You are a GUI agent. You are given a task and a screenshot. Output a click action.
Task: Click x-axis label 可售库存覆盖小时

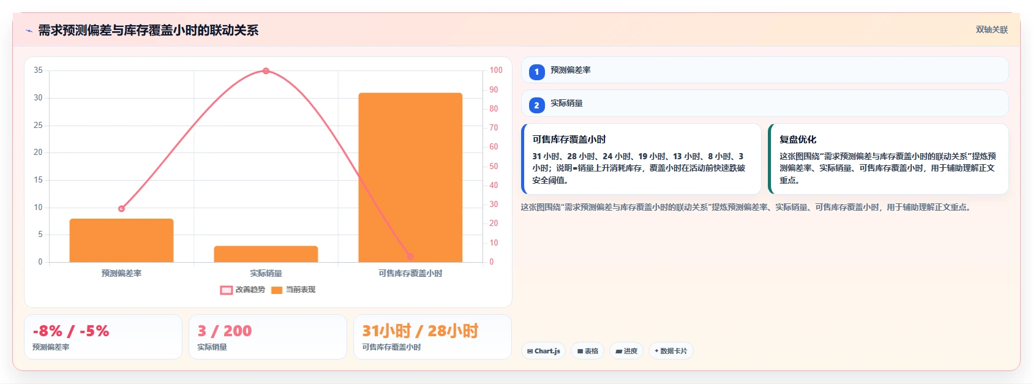[410, 273]
